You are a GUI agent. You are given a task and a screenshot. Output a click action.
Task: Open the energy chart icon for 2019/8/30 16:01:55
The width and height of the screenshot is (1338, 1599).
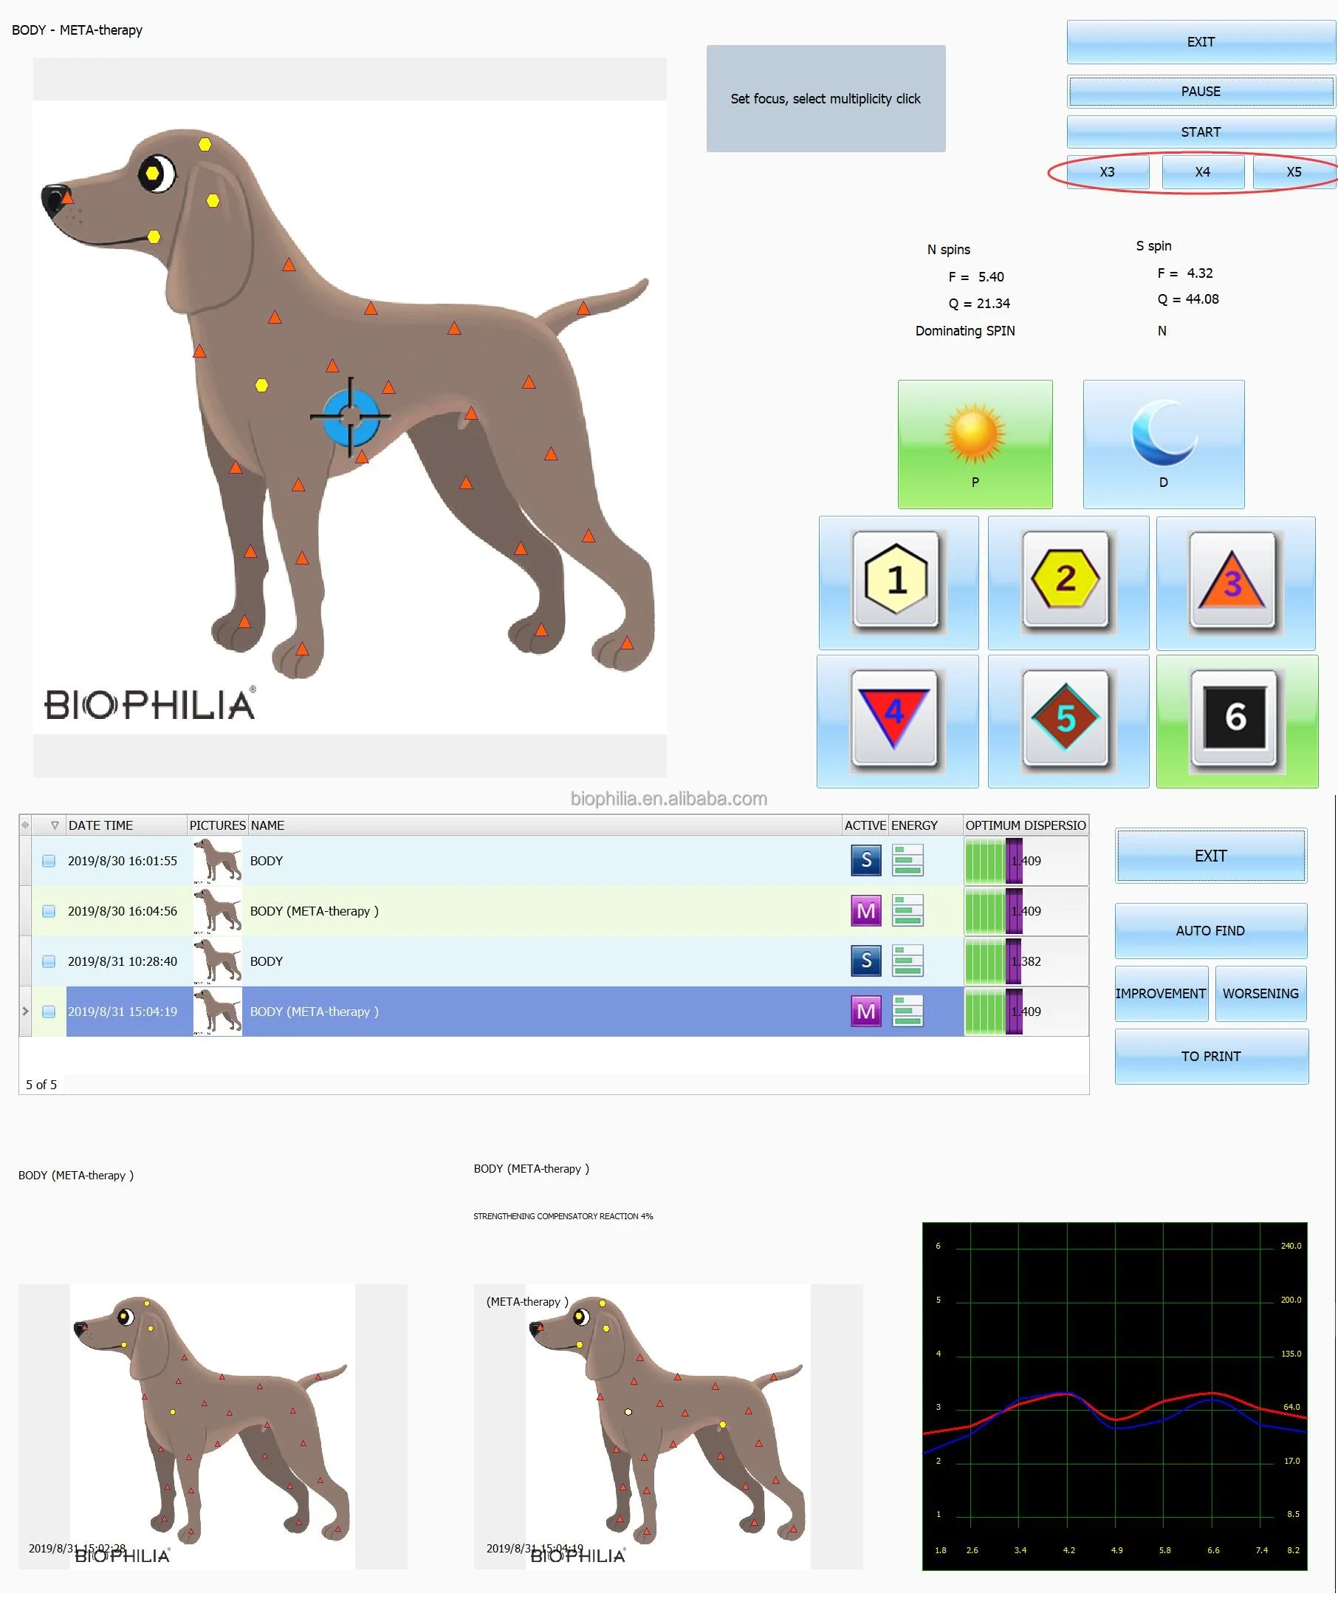pos(908,860)
